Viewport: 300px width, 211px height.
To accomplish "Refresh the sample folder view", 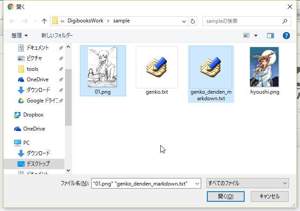I will (193, 21).
